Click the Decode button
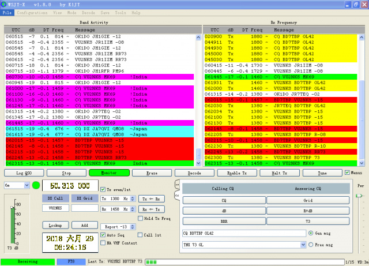 tap(194, 173)
